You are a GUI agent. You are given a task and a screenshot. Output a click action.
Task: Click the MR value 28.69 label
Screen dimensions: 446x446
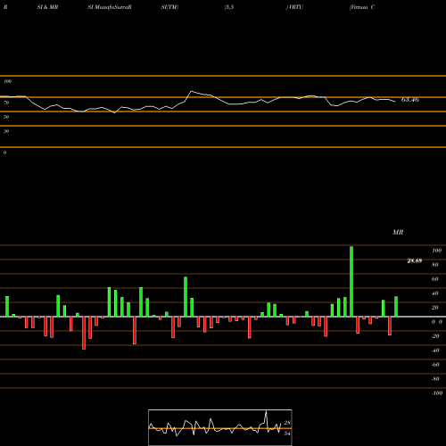[415, 260]
